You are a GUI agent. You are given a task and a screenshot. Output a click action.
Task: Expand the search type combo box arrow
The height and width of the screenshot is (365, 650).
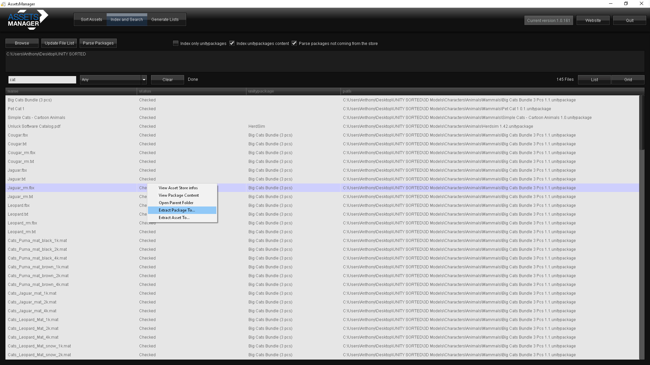point(144,80)
